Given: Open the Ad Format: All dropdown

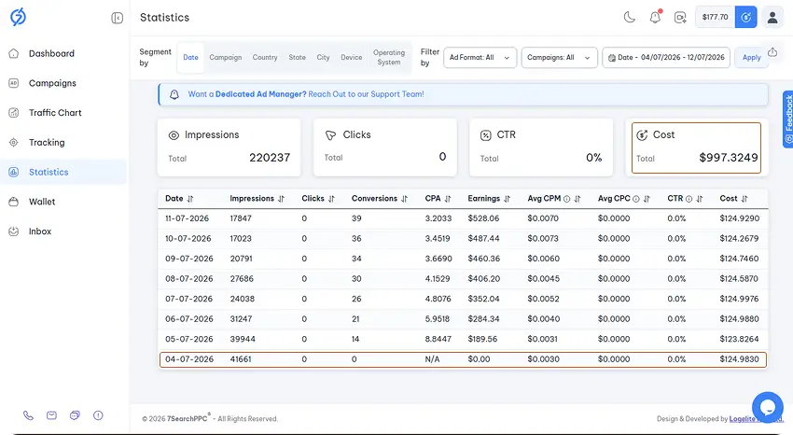Looking at the screenshot, I should click(x=480, y=58).
